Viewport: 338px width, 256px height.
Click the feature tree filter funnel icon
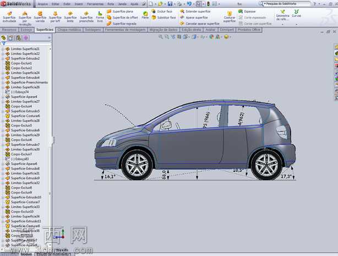tap(3, 43)
